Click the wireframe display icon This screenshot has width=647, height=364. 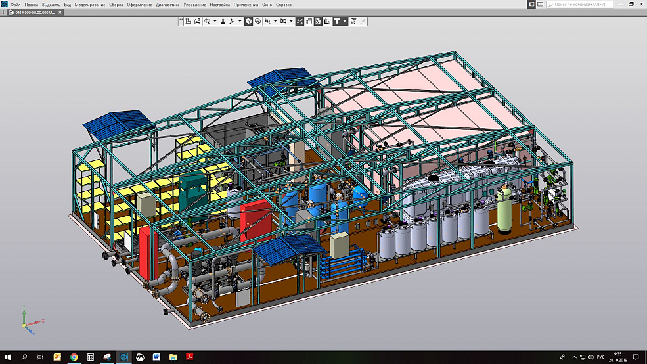click(x=257, y=21)
